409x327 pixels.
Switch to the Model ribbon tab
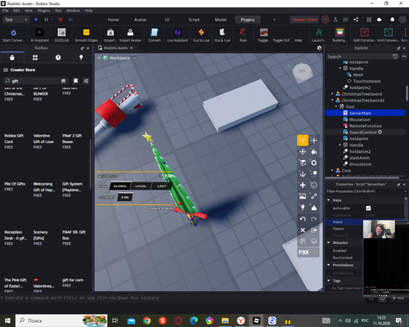221,20
